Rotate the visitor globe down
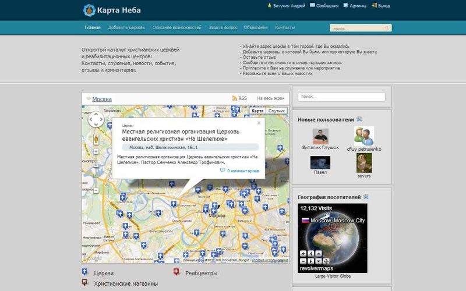This screenshot has width=466, height=291. pos(319,261)
